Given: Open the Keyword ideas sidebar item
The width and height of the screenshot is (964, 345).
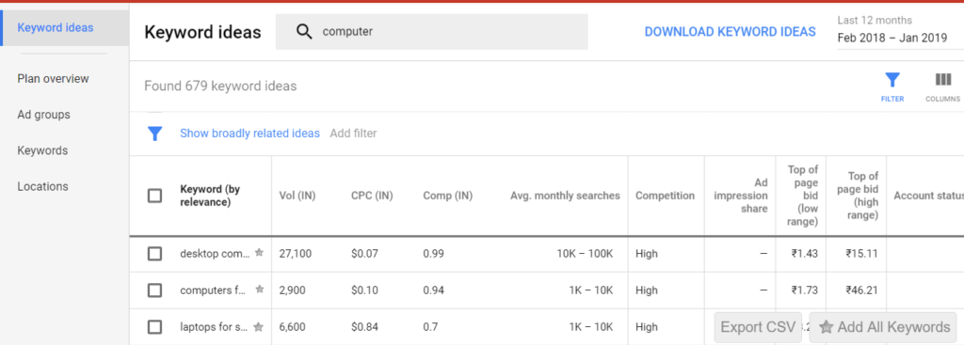Looking at the screenshot, I should pos(65,27).
